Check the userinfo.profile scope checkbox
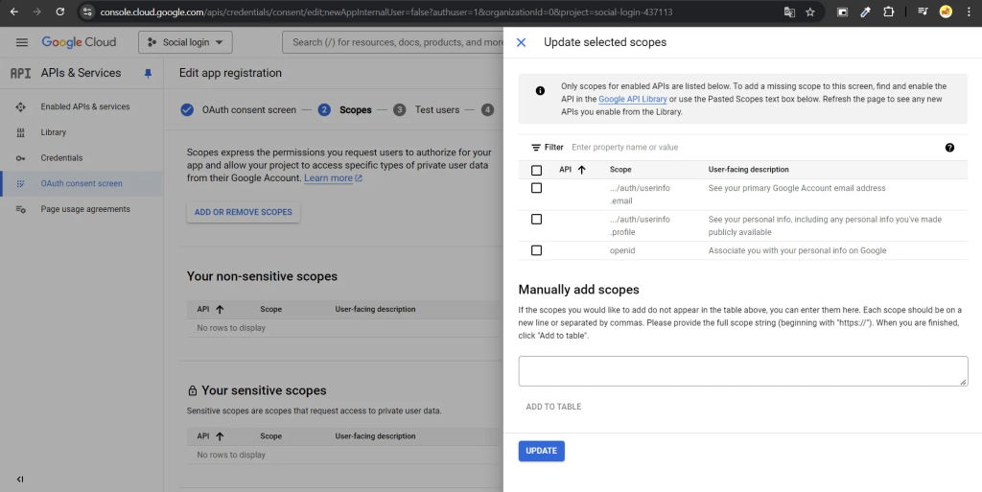 click(536, 220)
